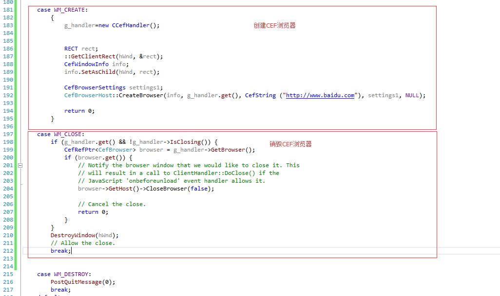The image size is (500, 296).
Task: Click line number 212 in the gutter
Action: (x=8, y=251)
